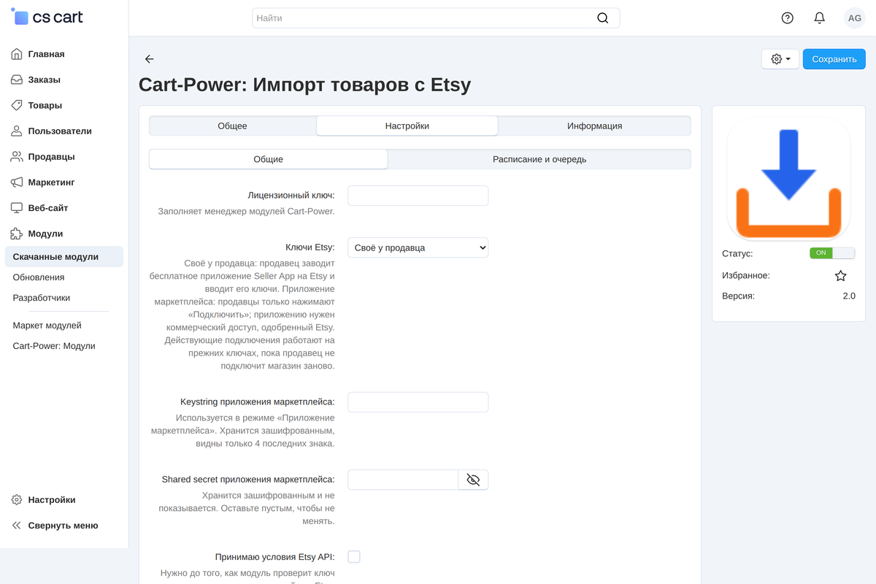876x584 pixels.
Task: Switch to the Информация tab
Action: (x=594, y=126)
